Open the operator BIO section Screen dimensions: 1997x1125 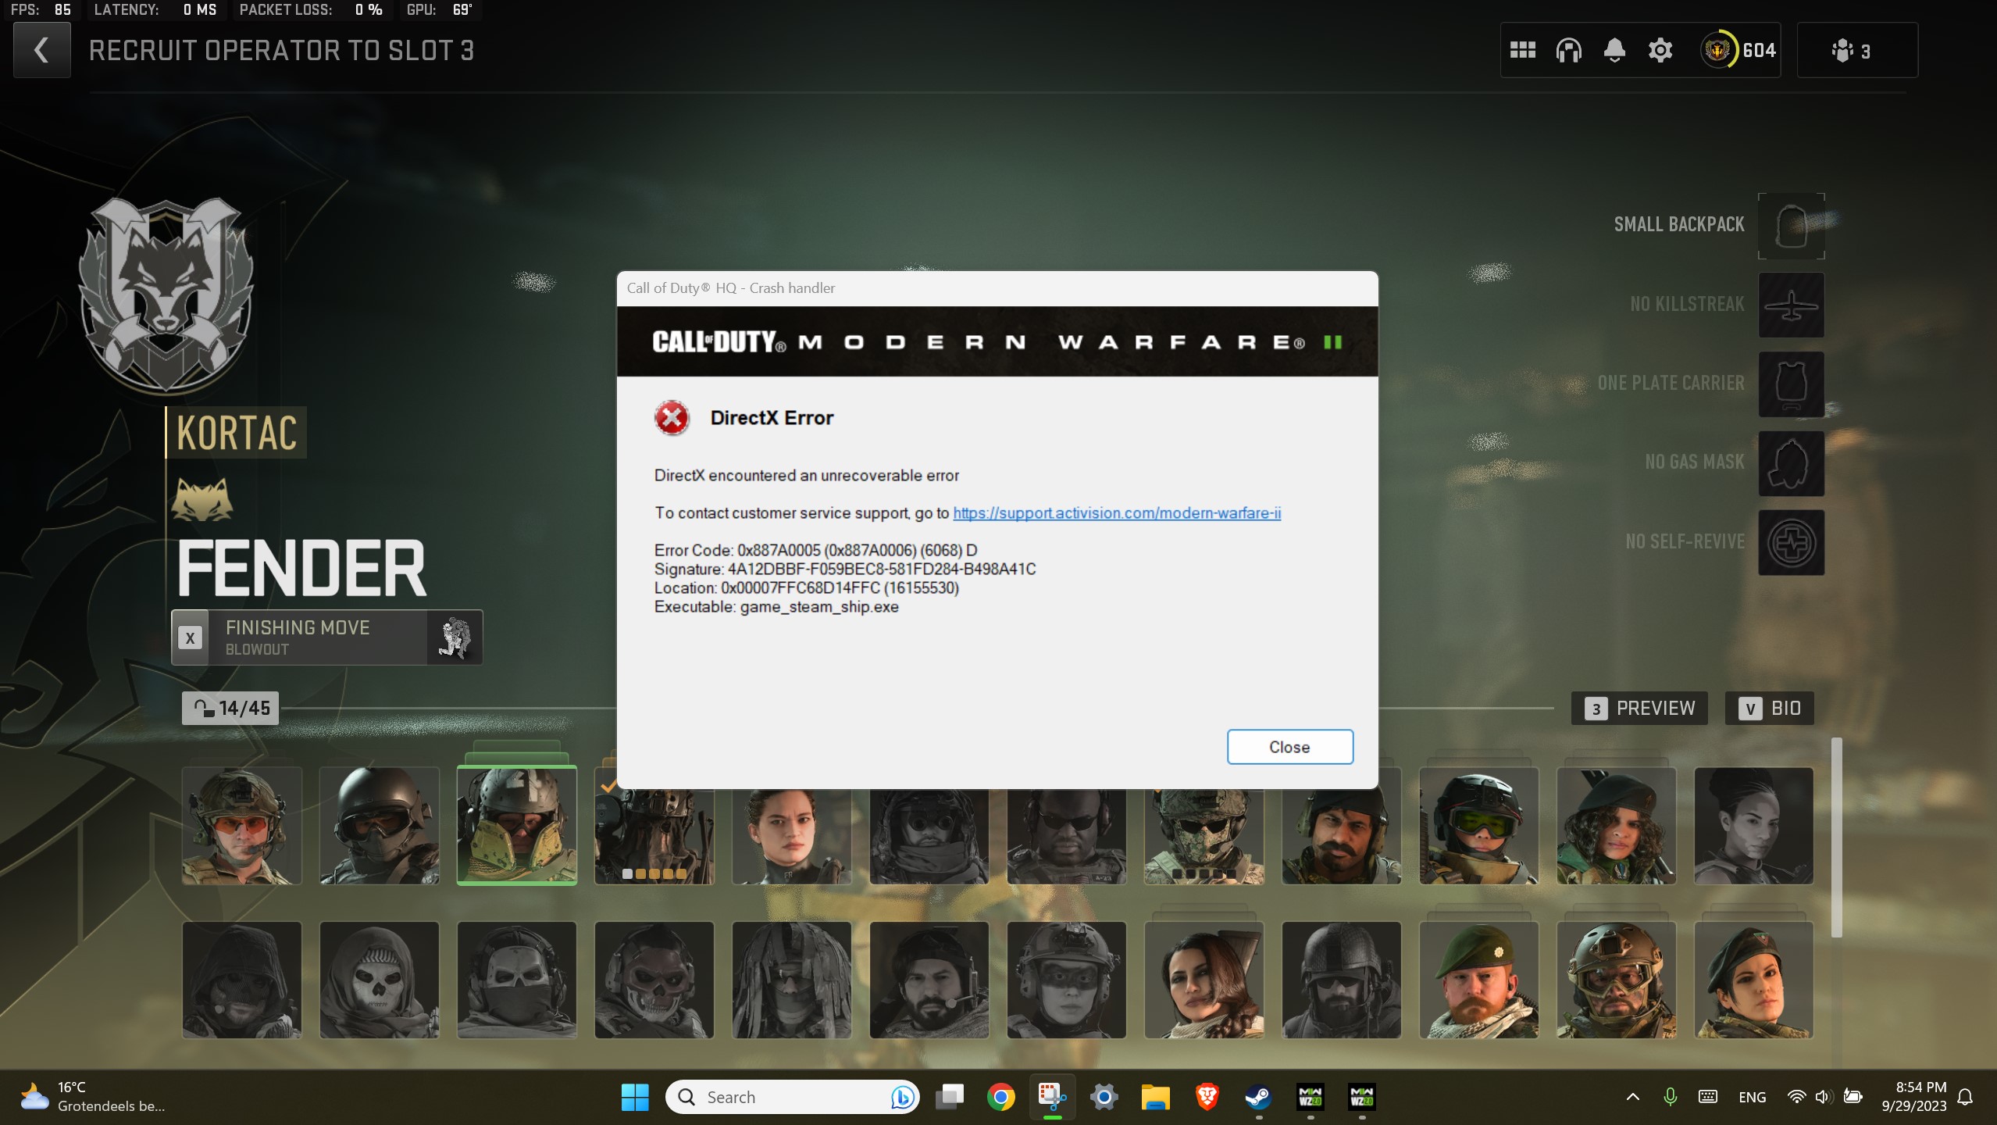[x=1769, y=708]
